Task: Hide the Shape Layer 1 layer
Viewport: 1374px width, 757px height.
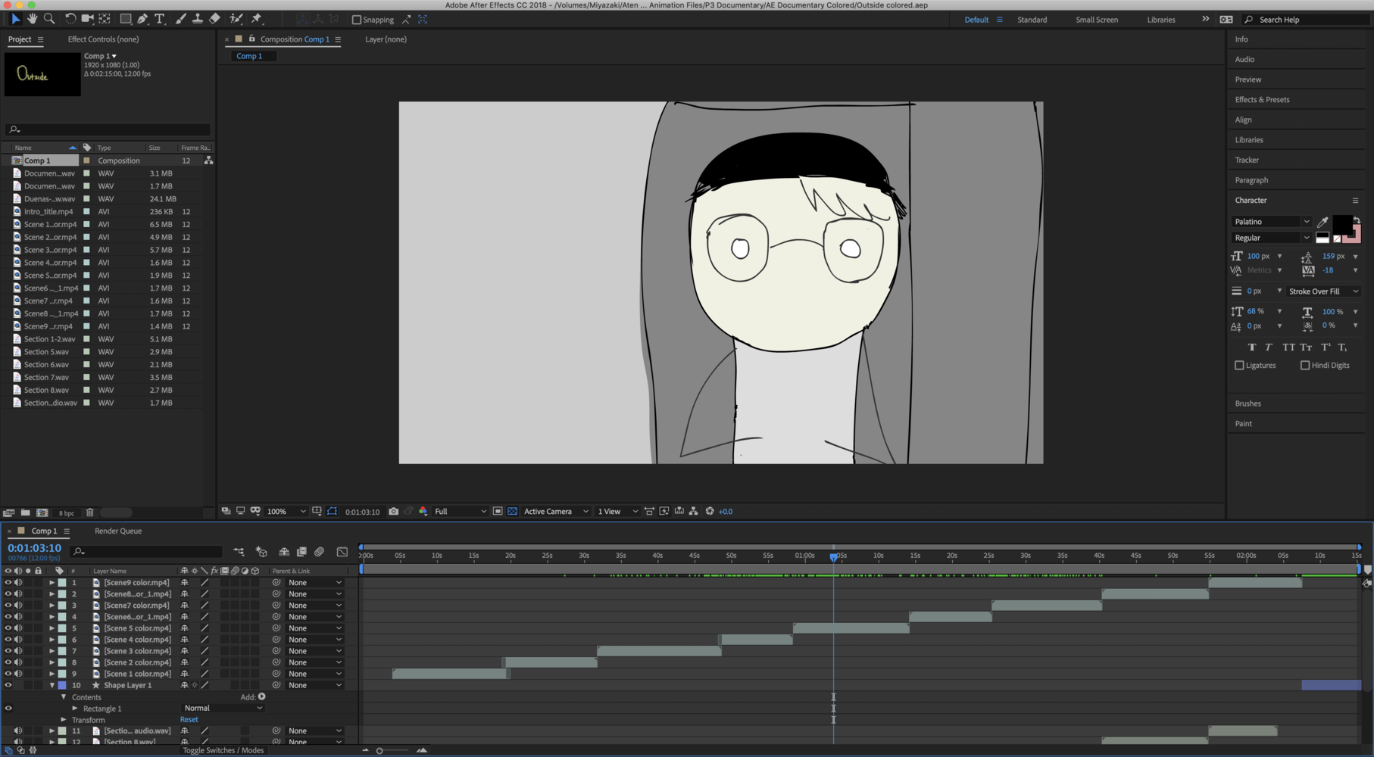Action: click(x=8, y=685)
